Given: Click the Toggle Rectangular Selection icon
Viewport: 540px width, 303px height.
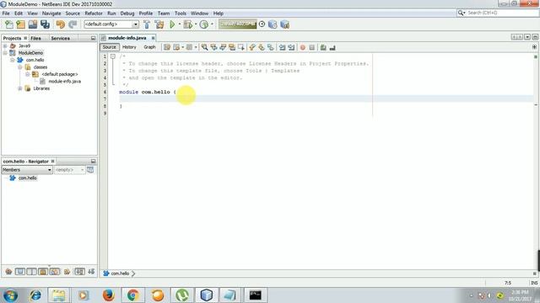Looking at the screenshot, I should coord(241,47).
